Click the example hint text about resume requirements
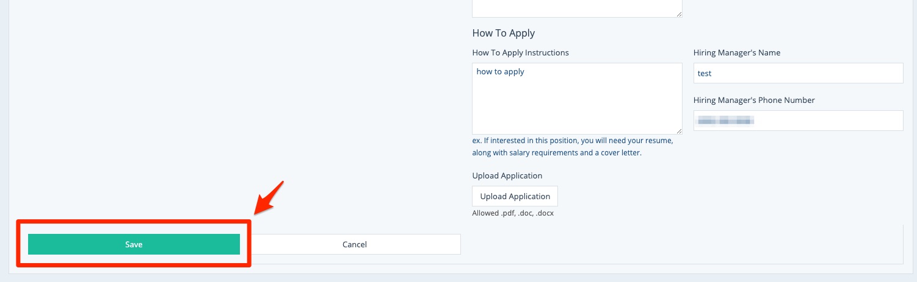This screenshot has height=282, width=917. [x=572, y=147]
